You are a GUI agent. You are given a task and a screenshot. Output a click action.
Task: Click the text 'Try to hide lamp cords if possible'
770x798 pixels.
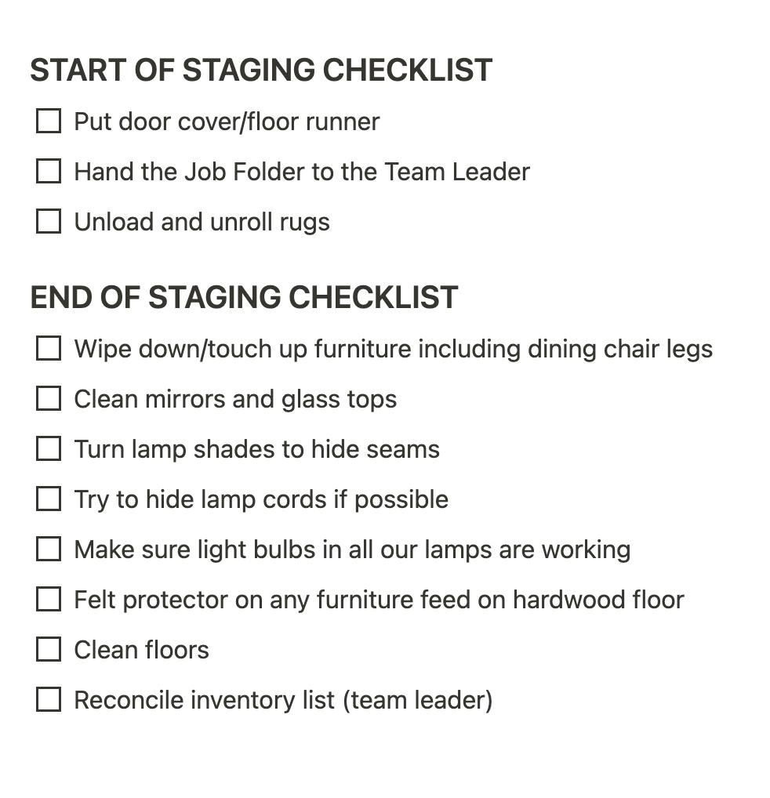click(261, 499)
